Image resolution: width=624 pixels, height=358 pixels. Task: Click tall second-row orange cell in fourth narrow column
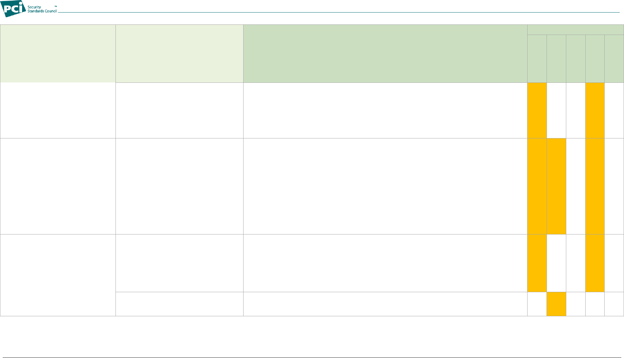pos(595,186)
